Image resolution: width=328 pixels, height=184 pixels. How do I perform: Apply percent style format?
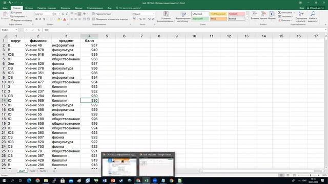(x=140, y=19)
